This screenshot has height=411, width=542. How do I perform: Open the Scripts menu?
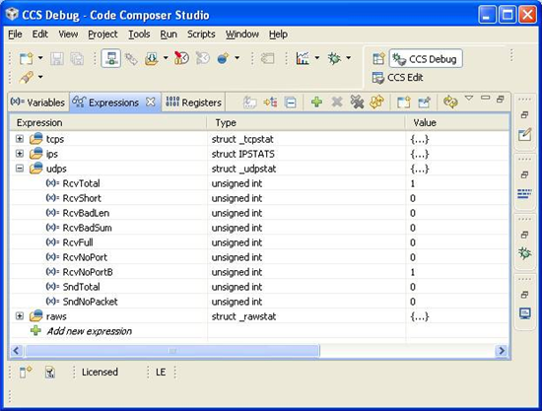(x=201, y=34)
